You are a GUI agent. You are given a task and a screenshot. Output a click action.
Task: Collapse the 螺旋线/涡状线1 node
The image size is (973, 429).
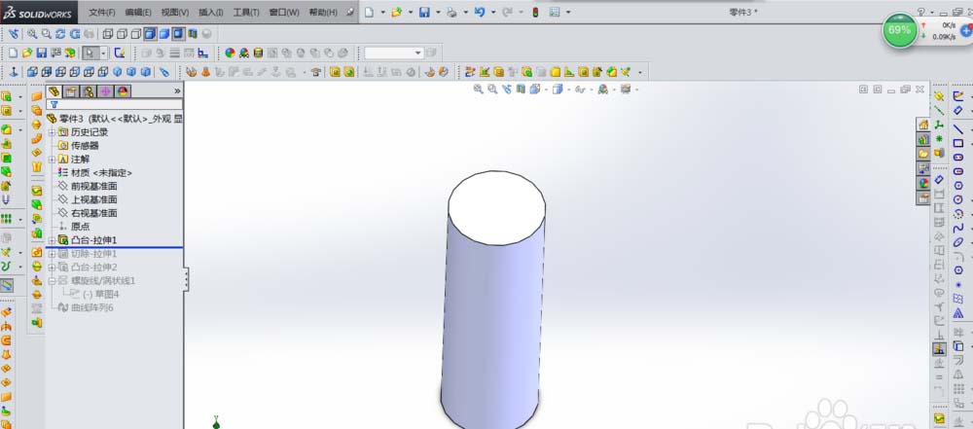[53, 280]
